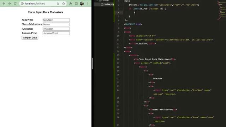226x127 pixels.
Task: Open the Chrome three-dot menu
Action: point(88,4)
